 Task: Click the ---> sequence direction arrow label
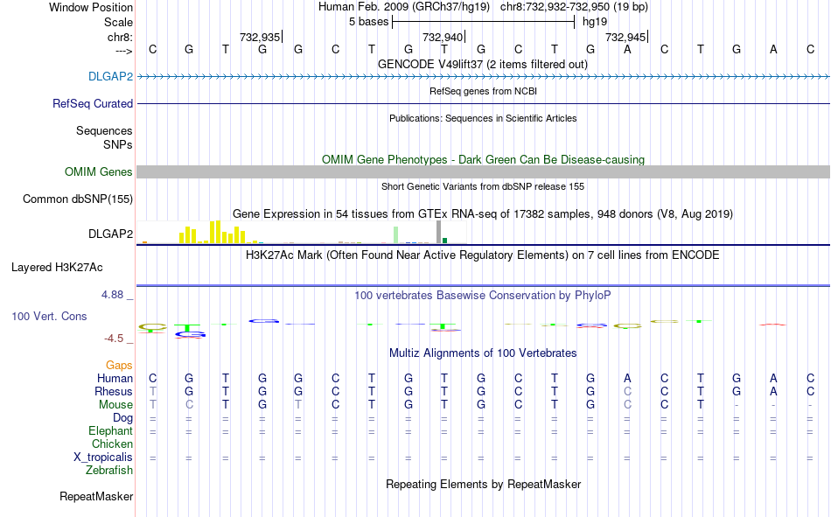click(x=123, y=51)
